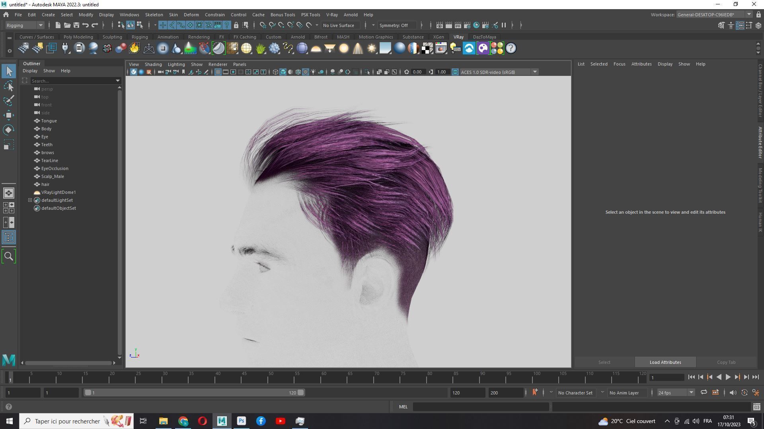The image size is (764, 429).
Task: Open the Outliner icon in the left sidebar
Action: click(9, 238)
